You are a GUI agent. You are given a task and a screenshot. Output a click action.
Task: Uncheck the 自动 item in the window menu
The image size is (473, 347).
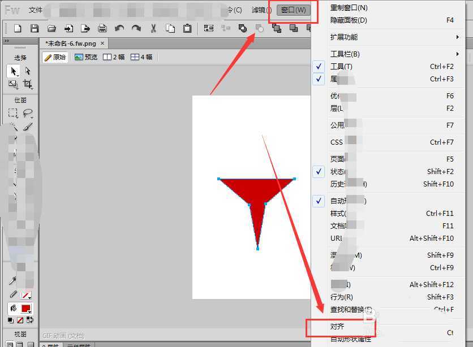tap(338, 201)
